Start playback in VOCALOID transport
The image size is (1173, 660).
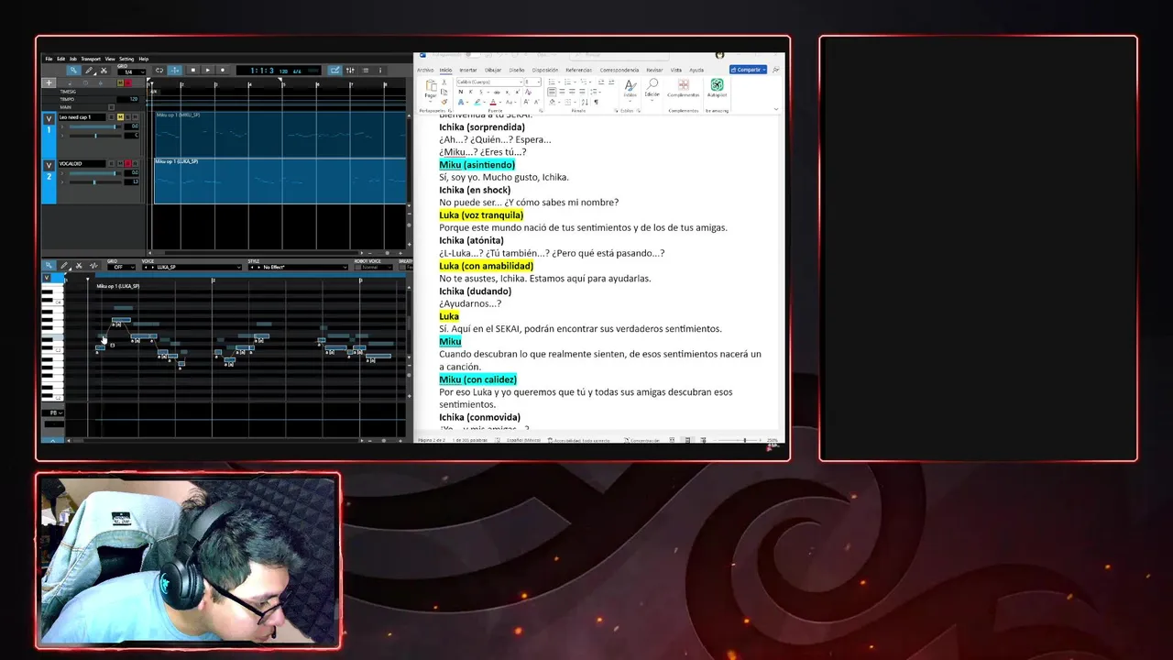(207, 71)
